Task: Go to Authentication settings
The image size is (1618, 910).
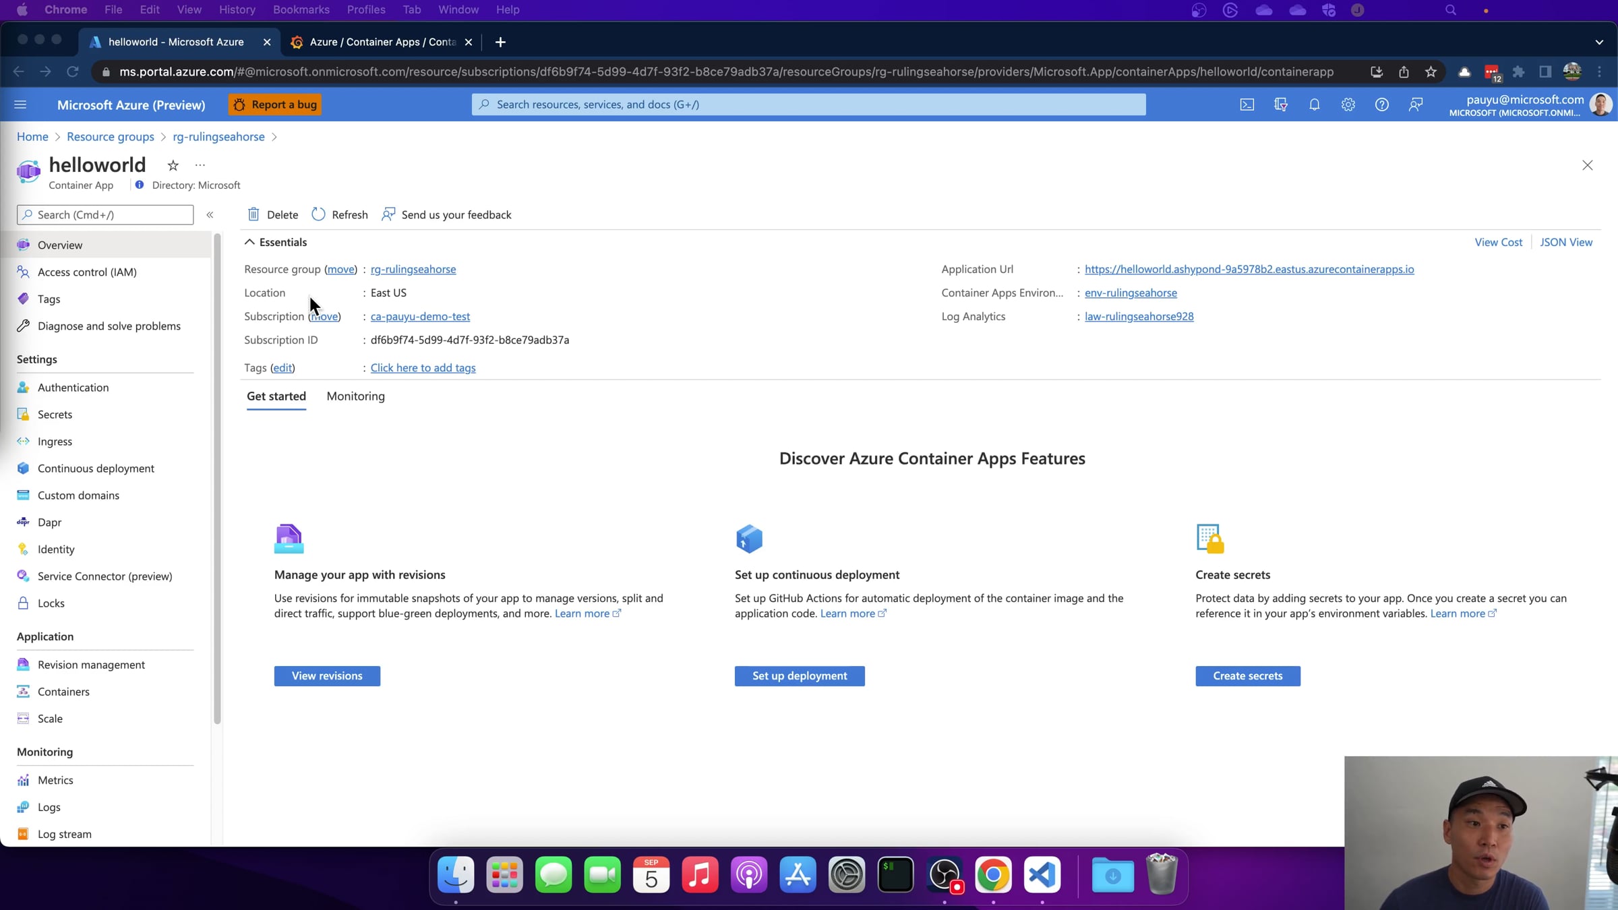Action: tap(73, 387)
